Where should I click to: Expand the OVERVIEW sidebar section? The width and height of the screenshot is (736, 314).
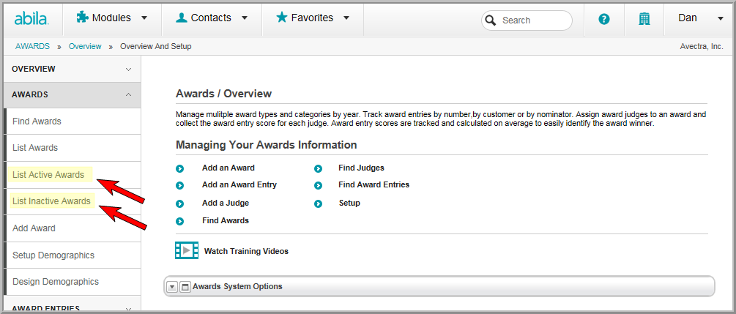[x=72, y=69]
